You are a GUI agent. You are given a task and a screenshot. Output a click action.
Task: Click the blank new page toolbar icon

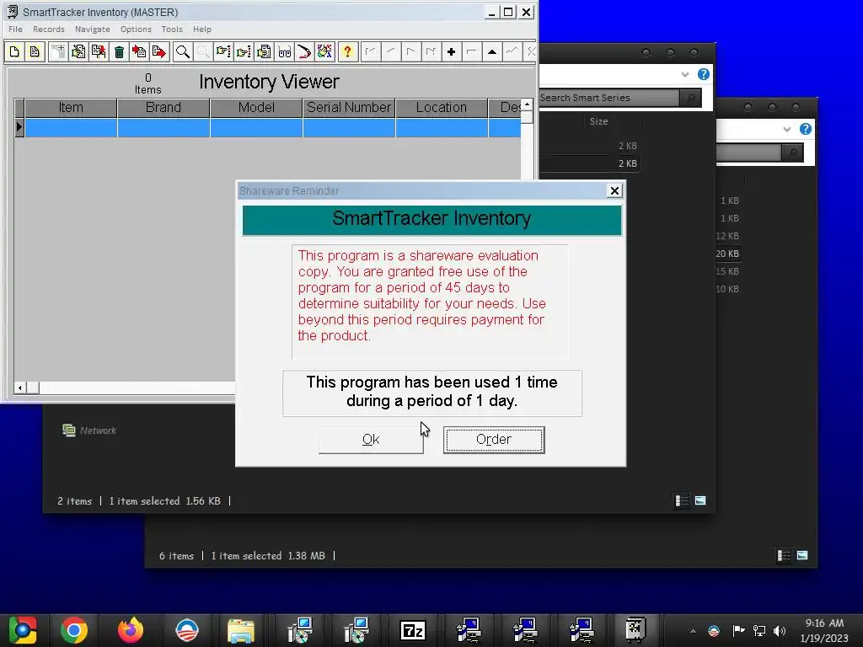pyautogui.click(x=15, y=51)
